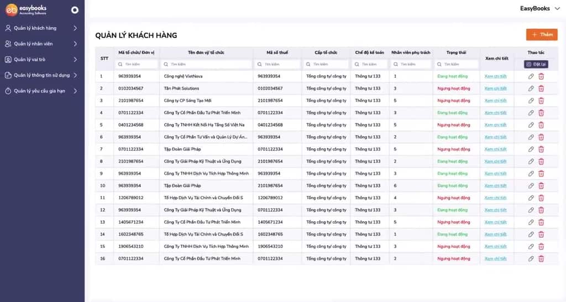Edit row 3 Công ty CP Sáng Tạo Mới
The width and height of the screenshot is (566, 302).
click(531, 101)
